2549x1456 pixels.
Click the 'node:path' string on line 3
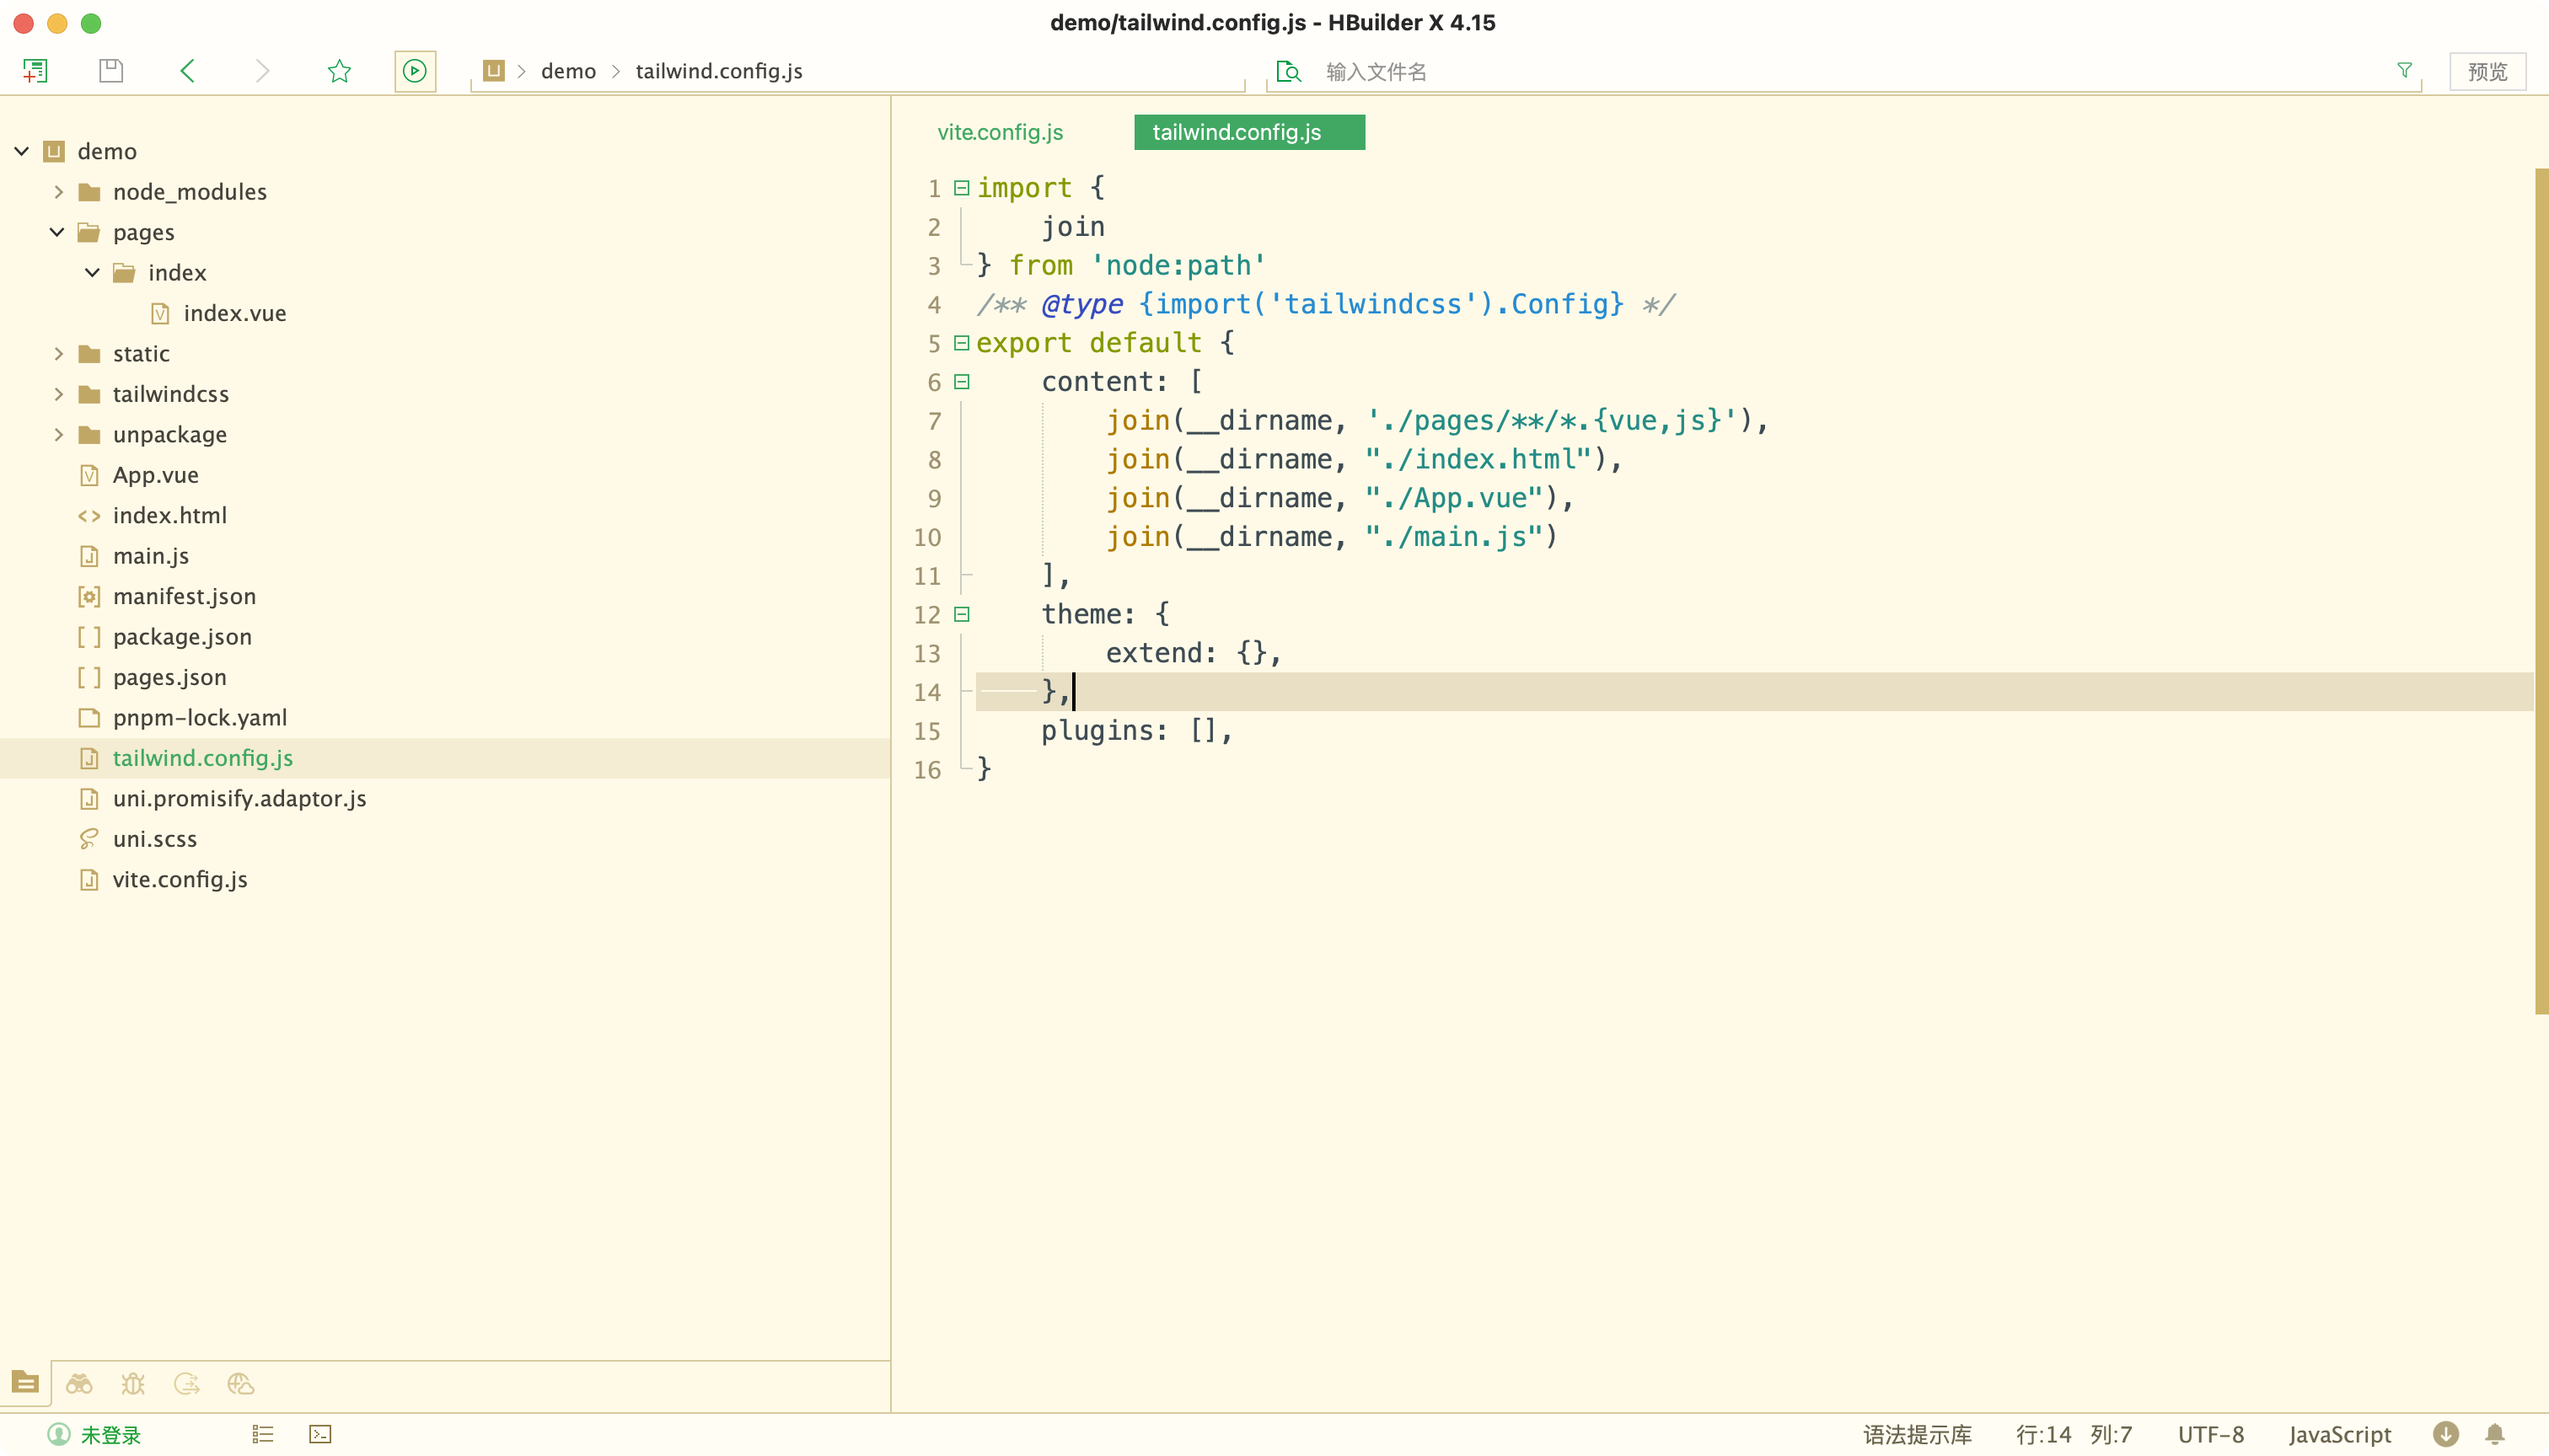coord(1178,265)
